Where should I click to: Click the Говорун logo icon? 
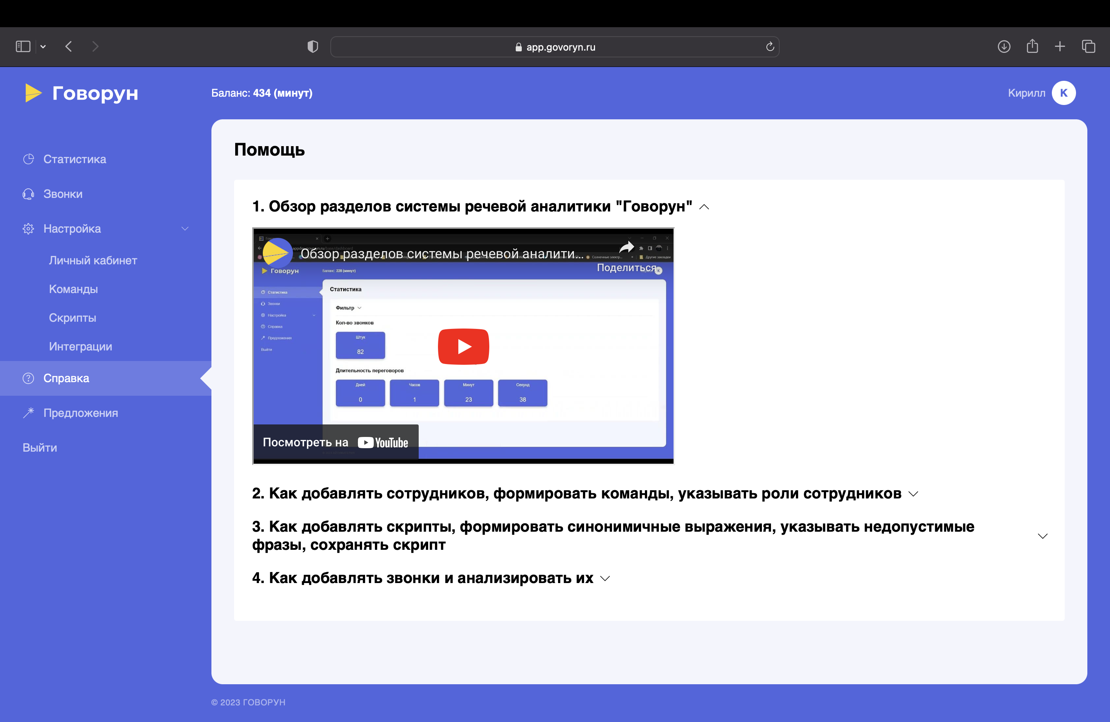pyautogui.click(x=32, y=93)
